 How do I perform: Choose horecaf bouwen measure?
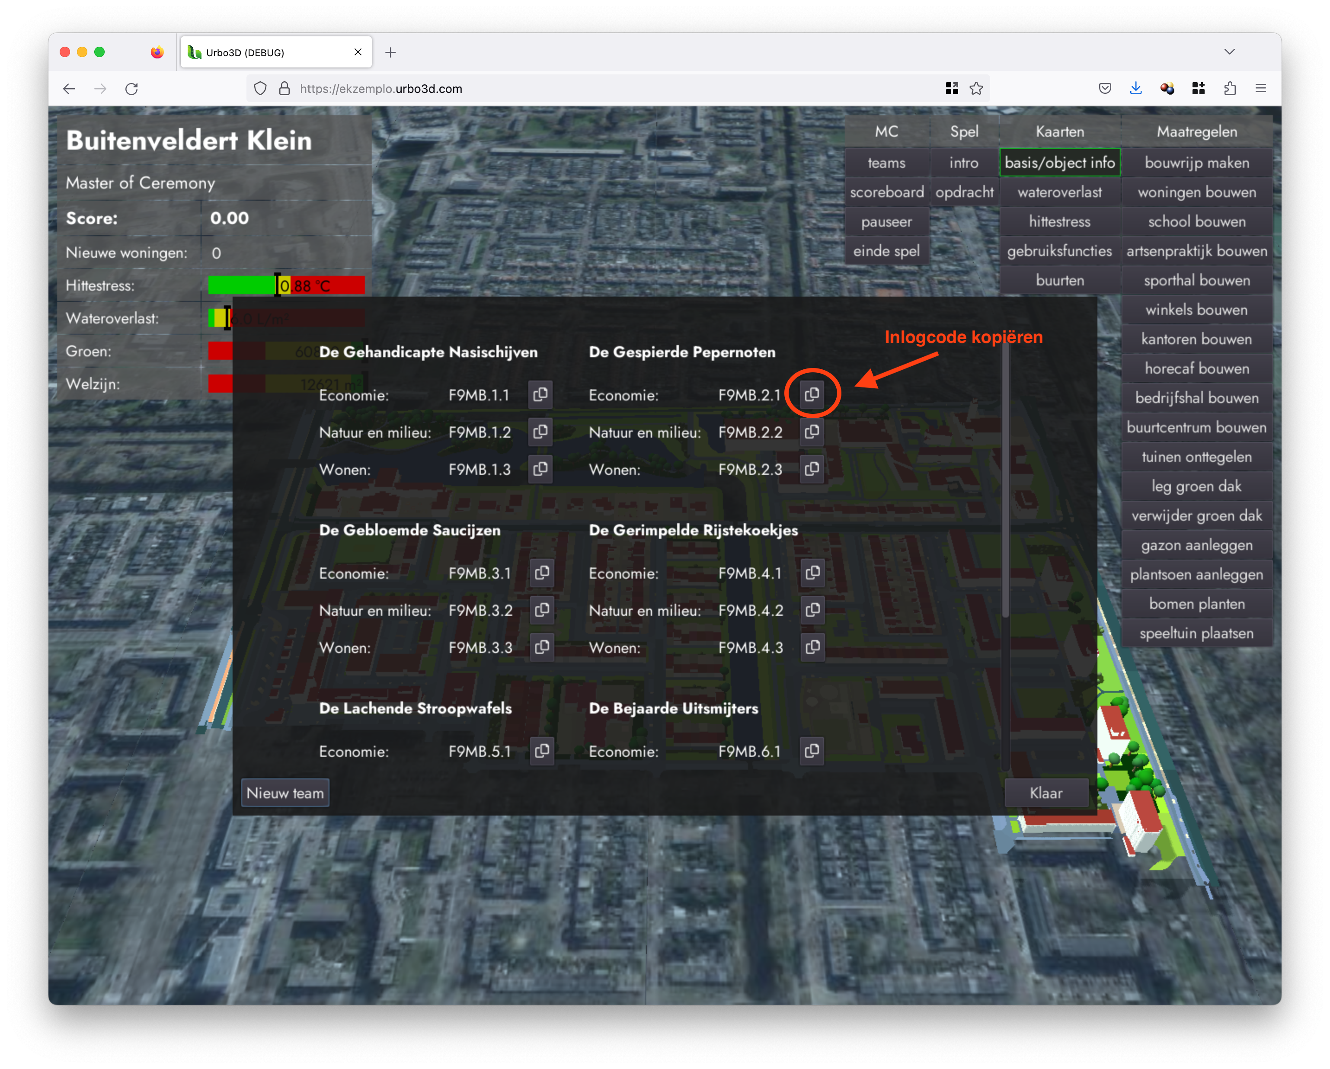click(x=1197, y=369)
